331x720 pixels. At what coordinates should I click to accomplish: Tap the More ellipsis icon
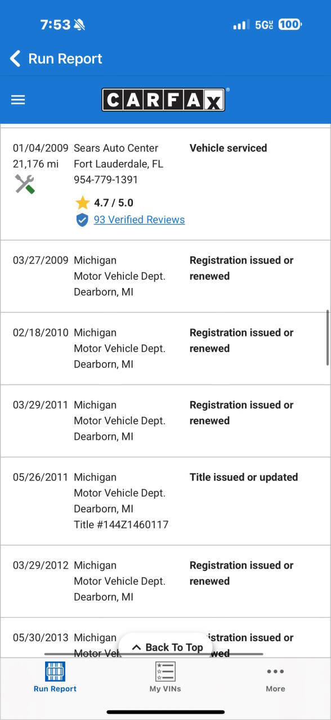coord(275,671)
